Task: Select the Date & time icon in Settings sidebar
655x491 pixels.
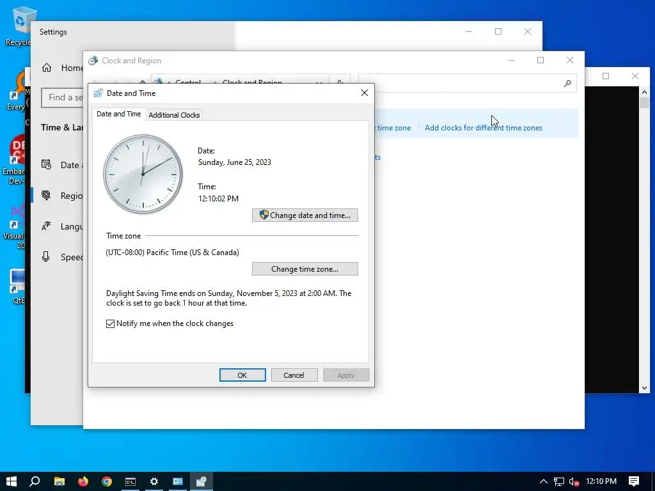Action: [x=46, y=164]
